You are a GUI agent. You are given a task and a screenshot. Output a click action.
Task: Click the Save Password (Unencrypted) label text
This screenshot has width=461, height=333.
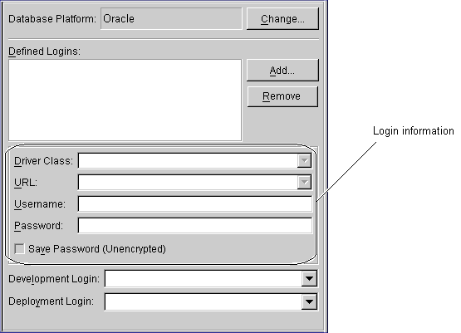(x=97, y=249)
